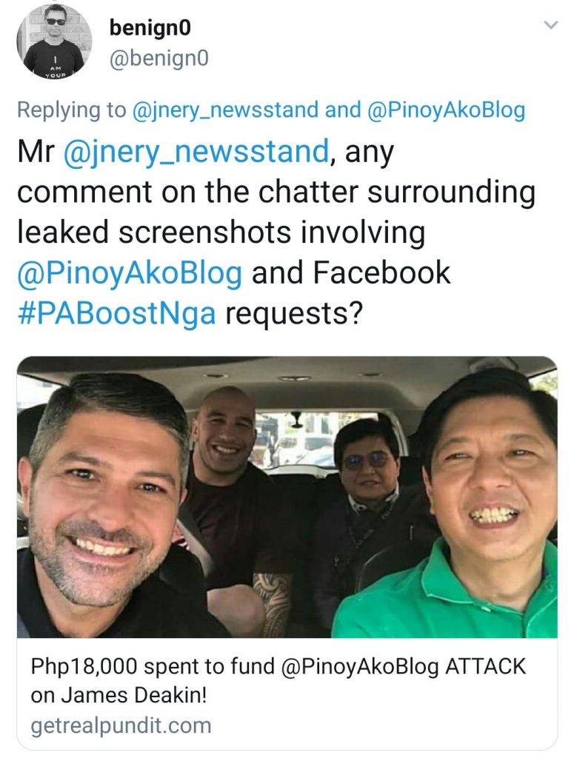Click the "leaked screenshots involving" text line

point(221,232)
